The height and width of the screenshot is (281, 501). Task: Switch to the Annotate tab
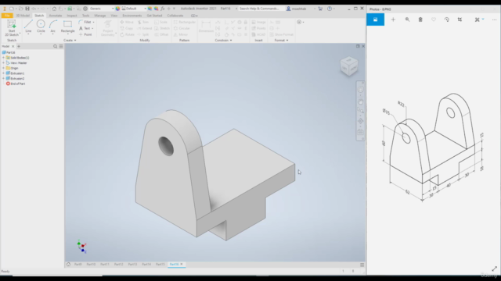pyautogui.click(x=56, y=16)
